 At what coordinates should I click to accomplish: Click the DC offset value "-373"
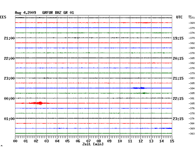192,18
